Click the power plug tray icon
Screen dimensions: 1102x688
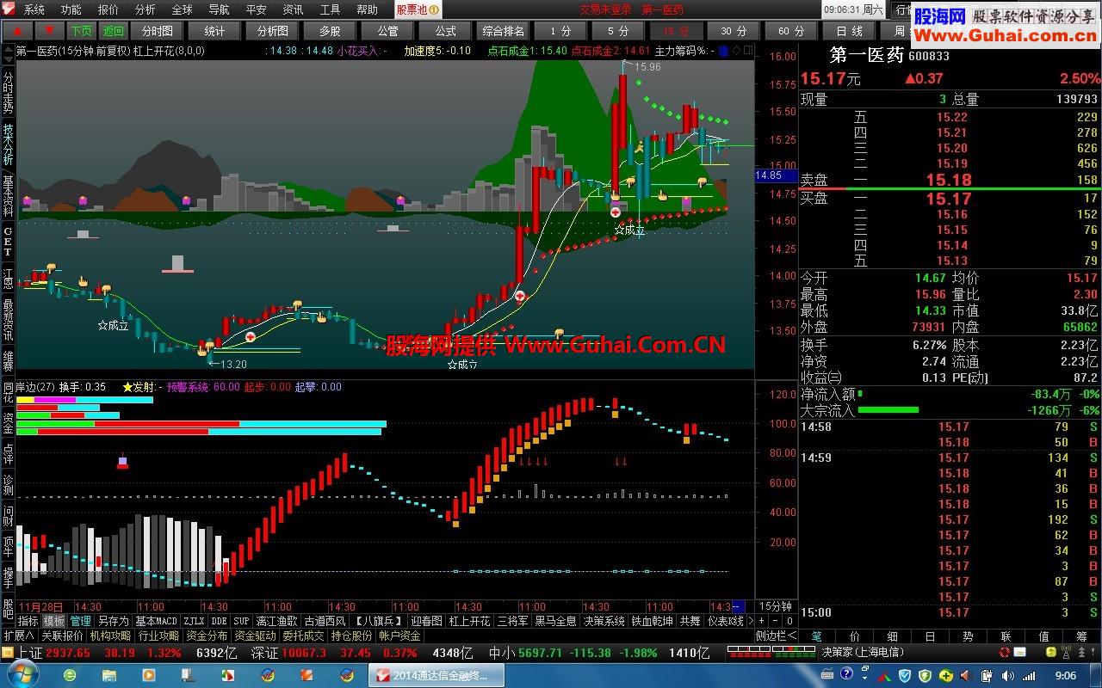(x=986, y=675)
